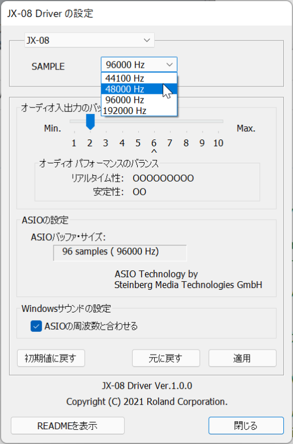The width and height of the screenshot is (293, 444).
Task: Open the README with READMEを表示
Action: (x=68, y=425)
